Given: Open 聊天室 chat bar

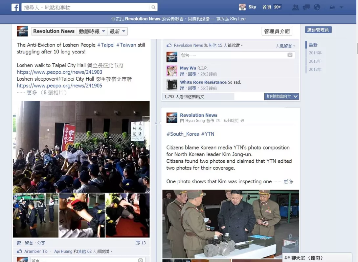Looking at the screenshot, I should pos(317,258).
